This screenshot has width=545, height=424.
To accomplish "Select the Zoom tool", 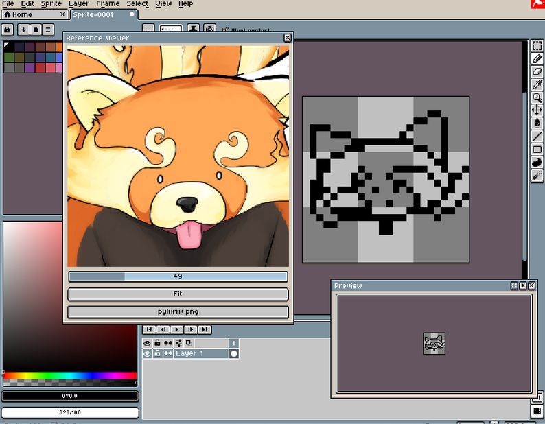I will [x=537, y=97].
